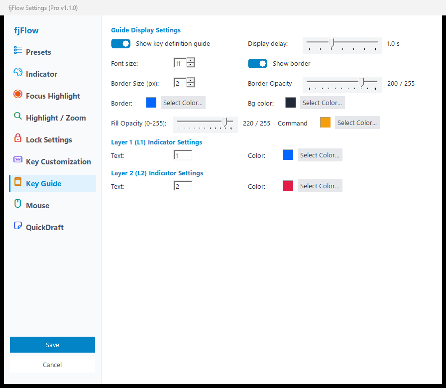
Task: Click the fjFlow logo heading
Action: (x=26, y=30)
